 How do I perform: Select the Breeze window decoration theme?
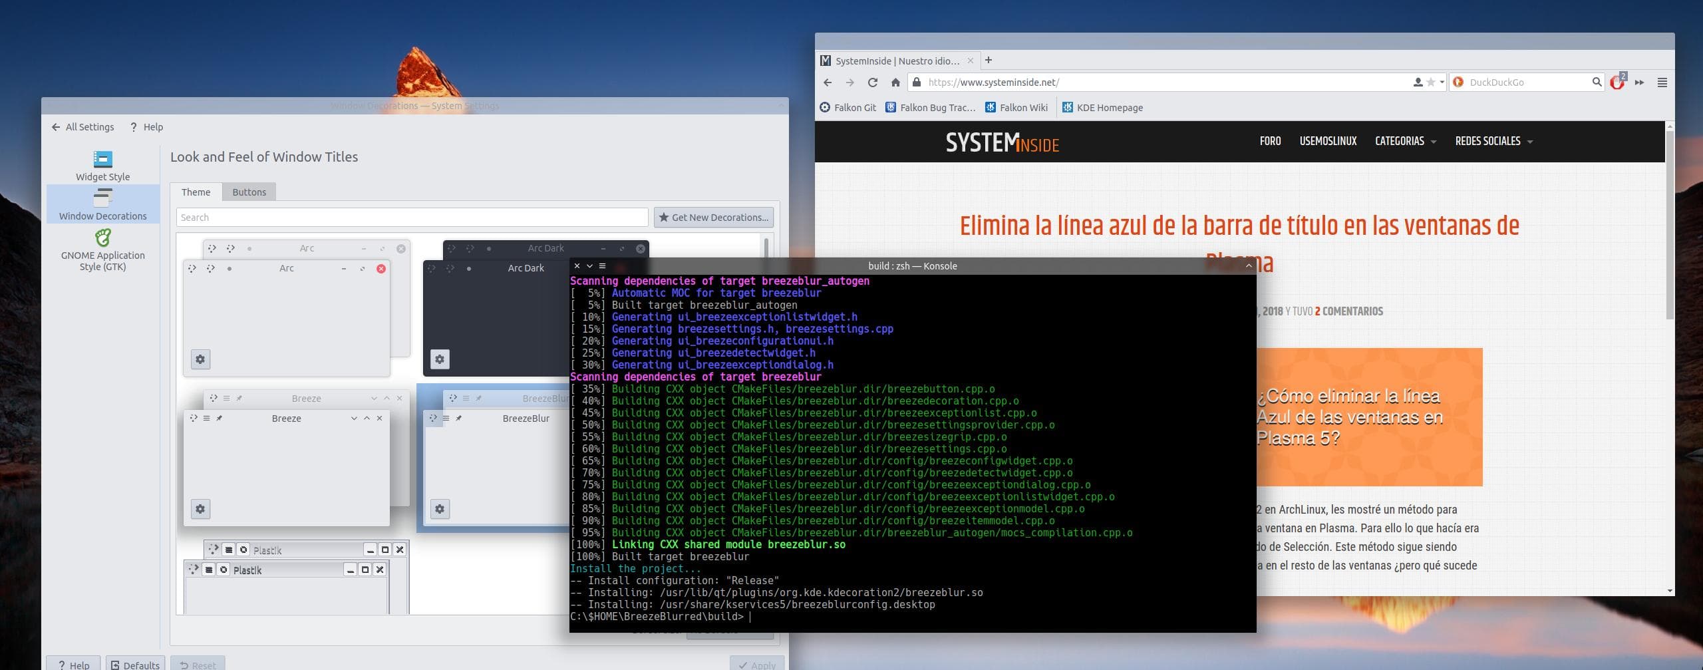click(286, 466)
